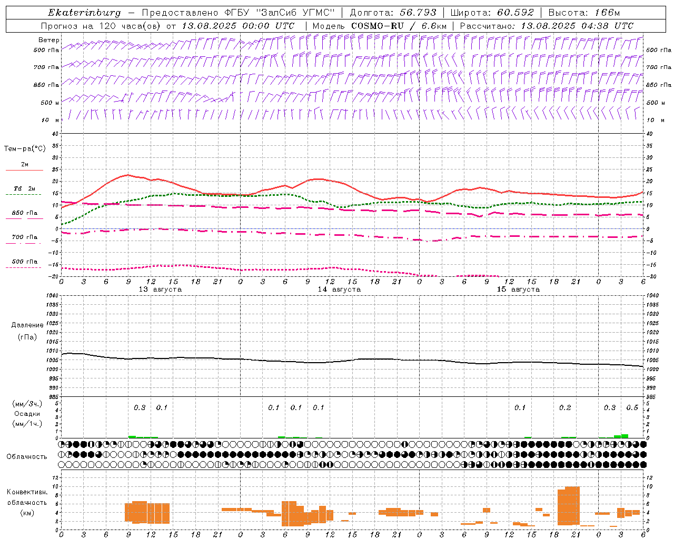
Task: Select the 'Долгота: 56.793' value
Action: click(x=393, y=13)
